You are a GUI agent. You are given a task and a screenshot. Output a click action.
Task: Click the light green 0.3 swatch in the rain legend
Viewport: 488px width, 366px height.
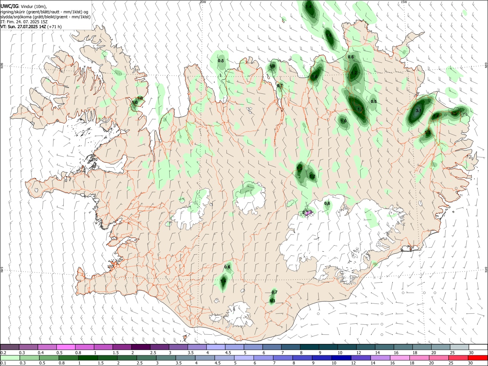point(29,358)
